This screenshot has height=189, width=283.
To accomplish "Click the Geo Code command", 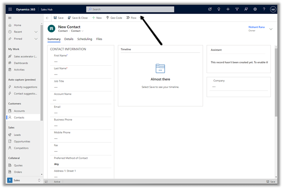I will [x=114, y=18].
